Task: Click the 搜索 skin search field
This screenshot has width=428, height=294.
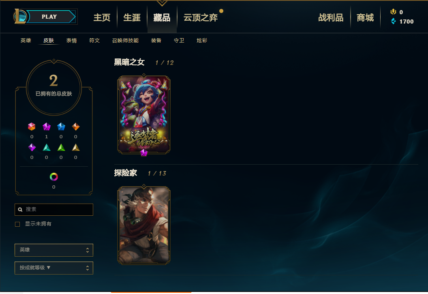Action: coord(54,209)
